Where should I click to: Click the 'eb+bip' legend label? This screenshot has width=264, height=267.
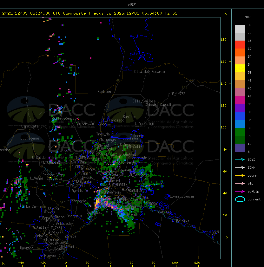(253, 192)
